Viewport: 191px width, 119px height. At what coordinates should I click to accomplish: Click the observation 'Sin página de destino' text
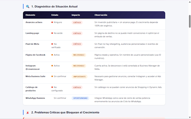coord(127,35)
